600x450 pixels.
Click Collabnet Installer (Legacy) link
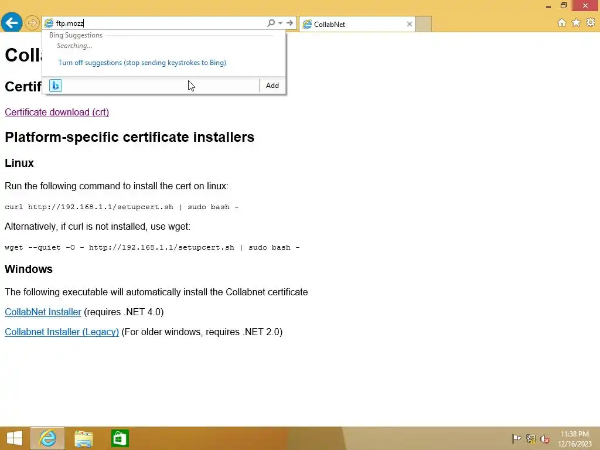pos(62,332)
